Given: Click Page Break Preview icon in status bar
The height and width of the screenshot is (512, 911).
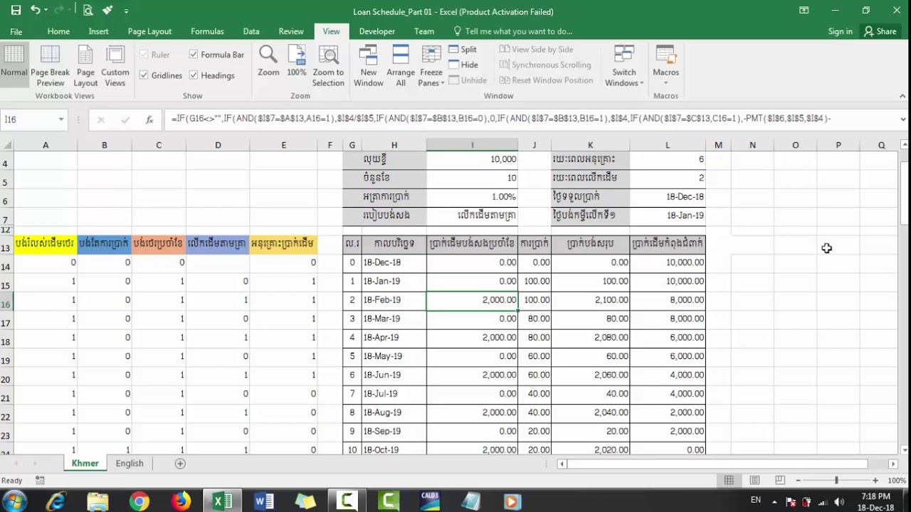Looking at the screenshot, I should 780,481.
